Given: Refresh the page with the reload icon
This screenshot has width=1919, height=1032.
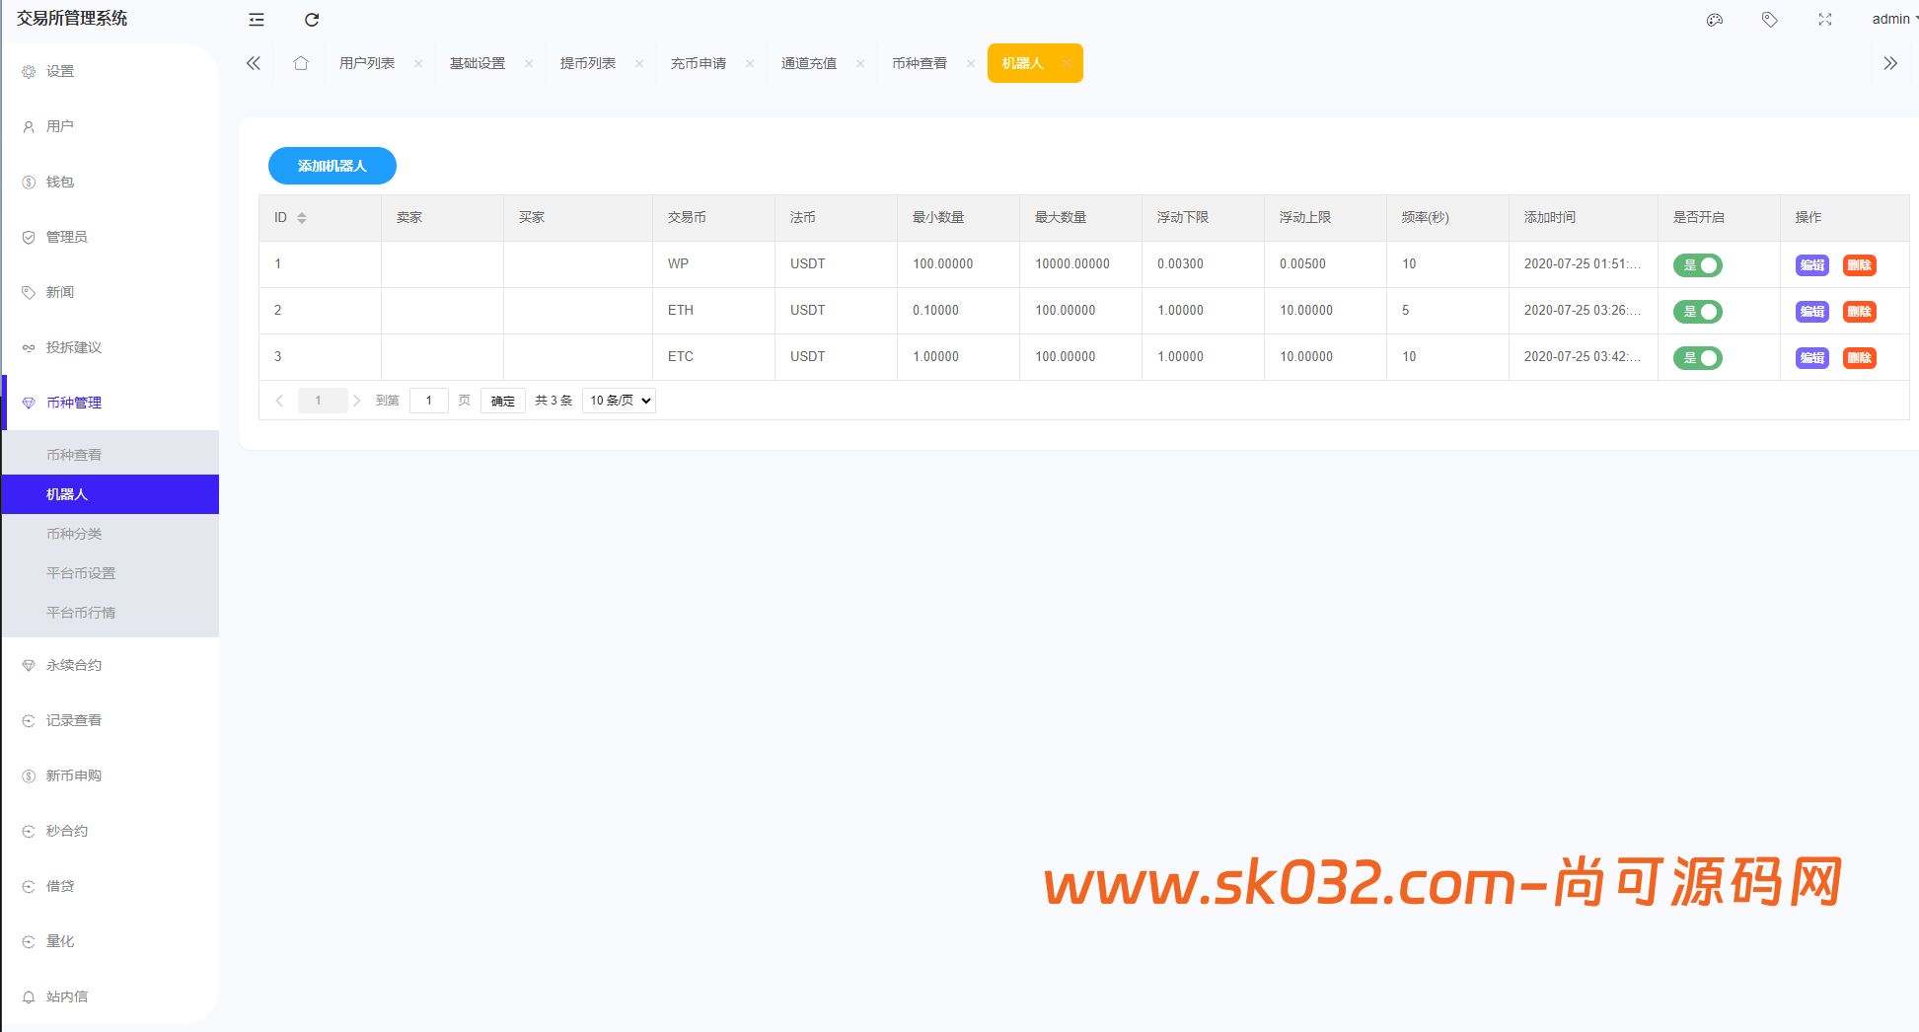Looking at the screenshot, I should 312,19.
